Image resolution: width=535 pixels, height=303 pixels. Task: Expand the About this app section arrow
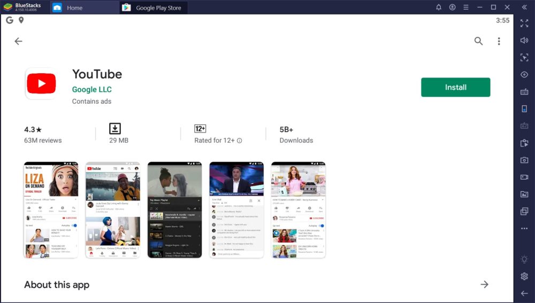point(484,284)
